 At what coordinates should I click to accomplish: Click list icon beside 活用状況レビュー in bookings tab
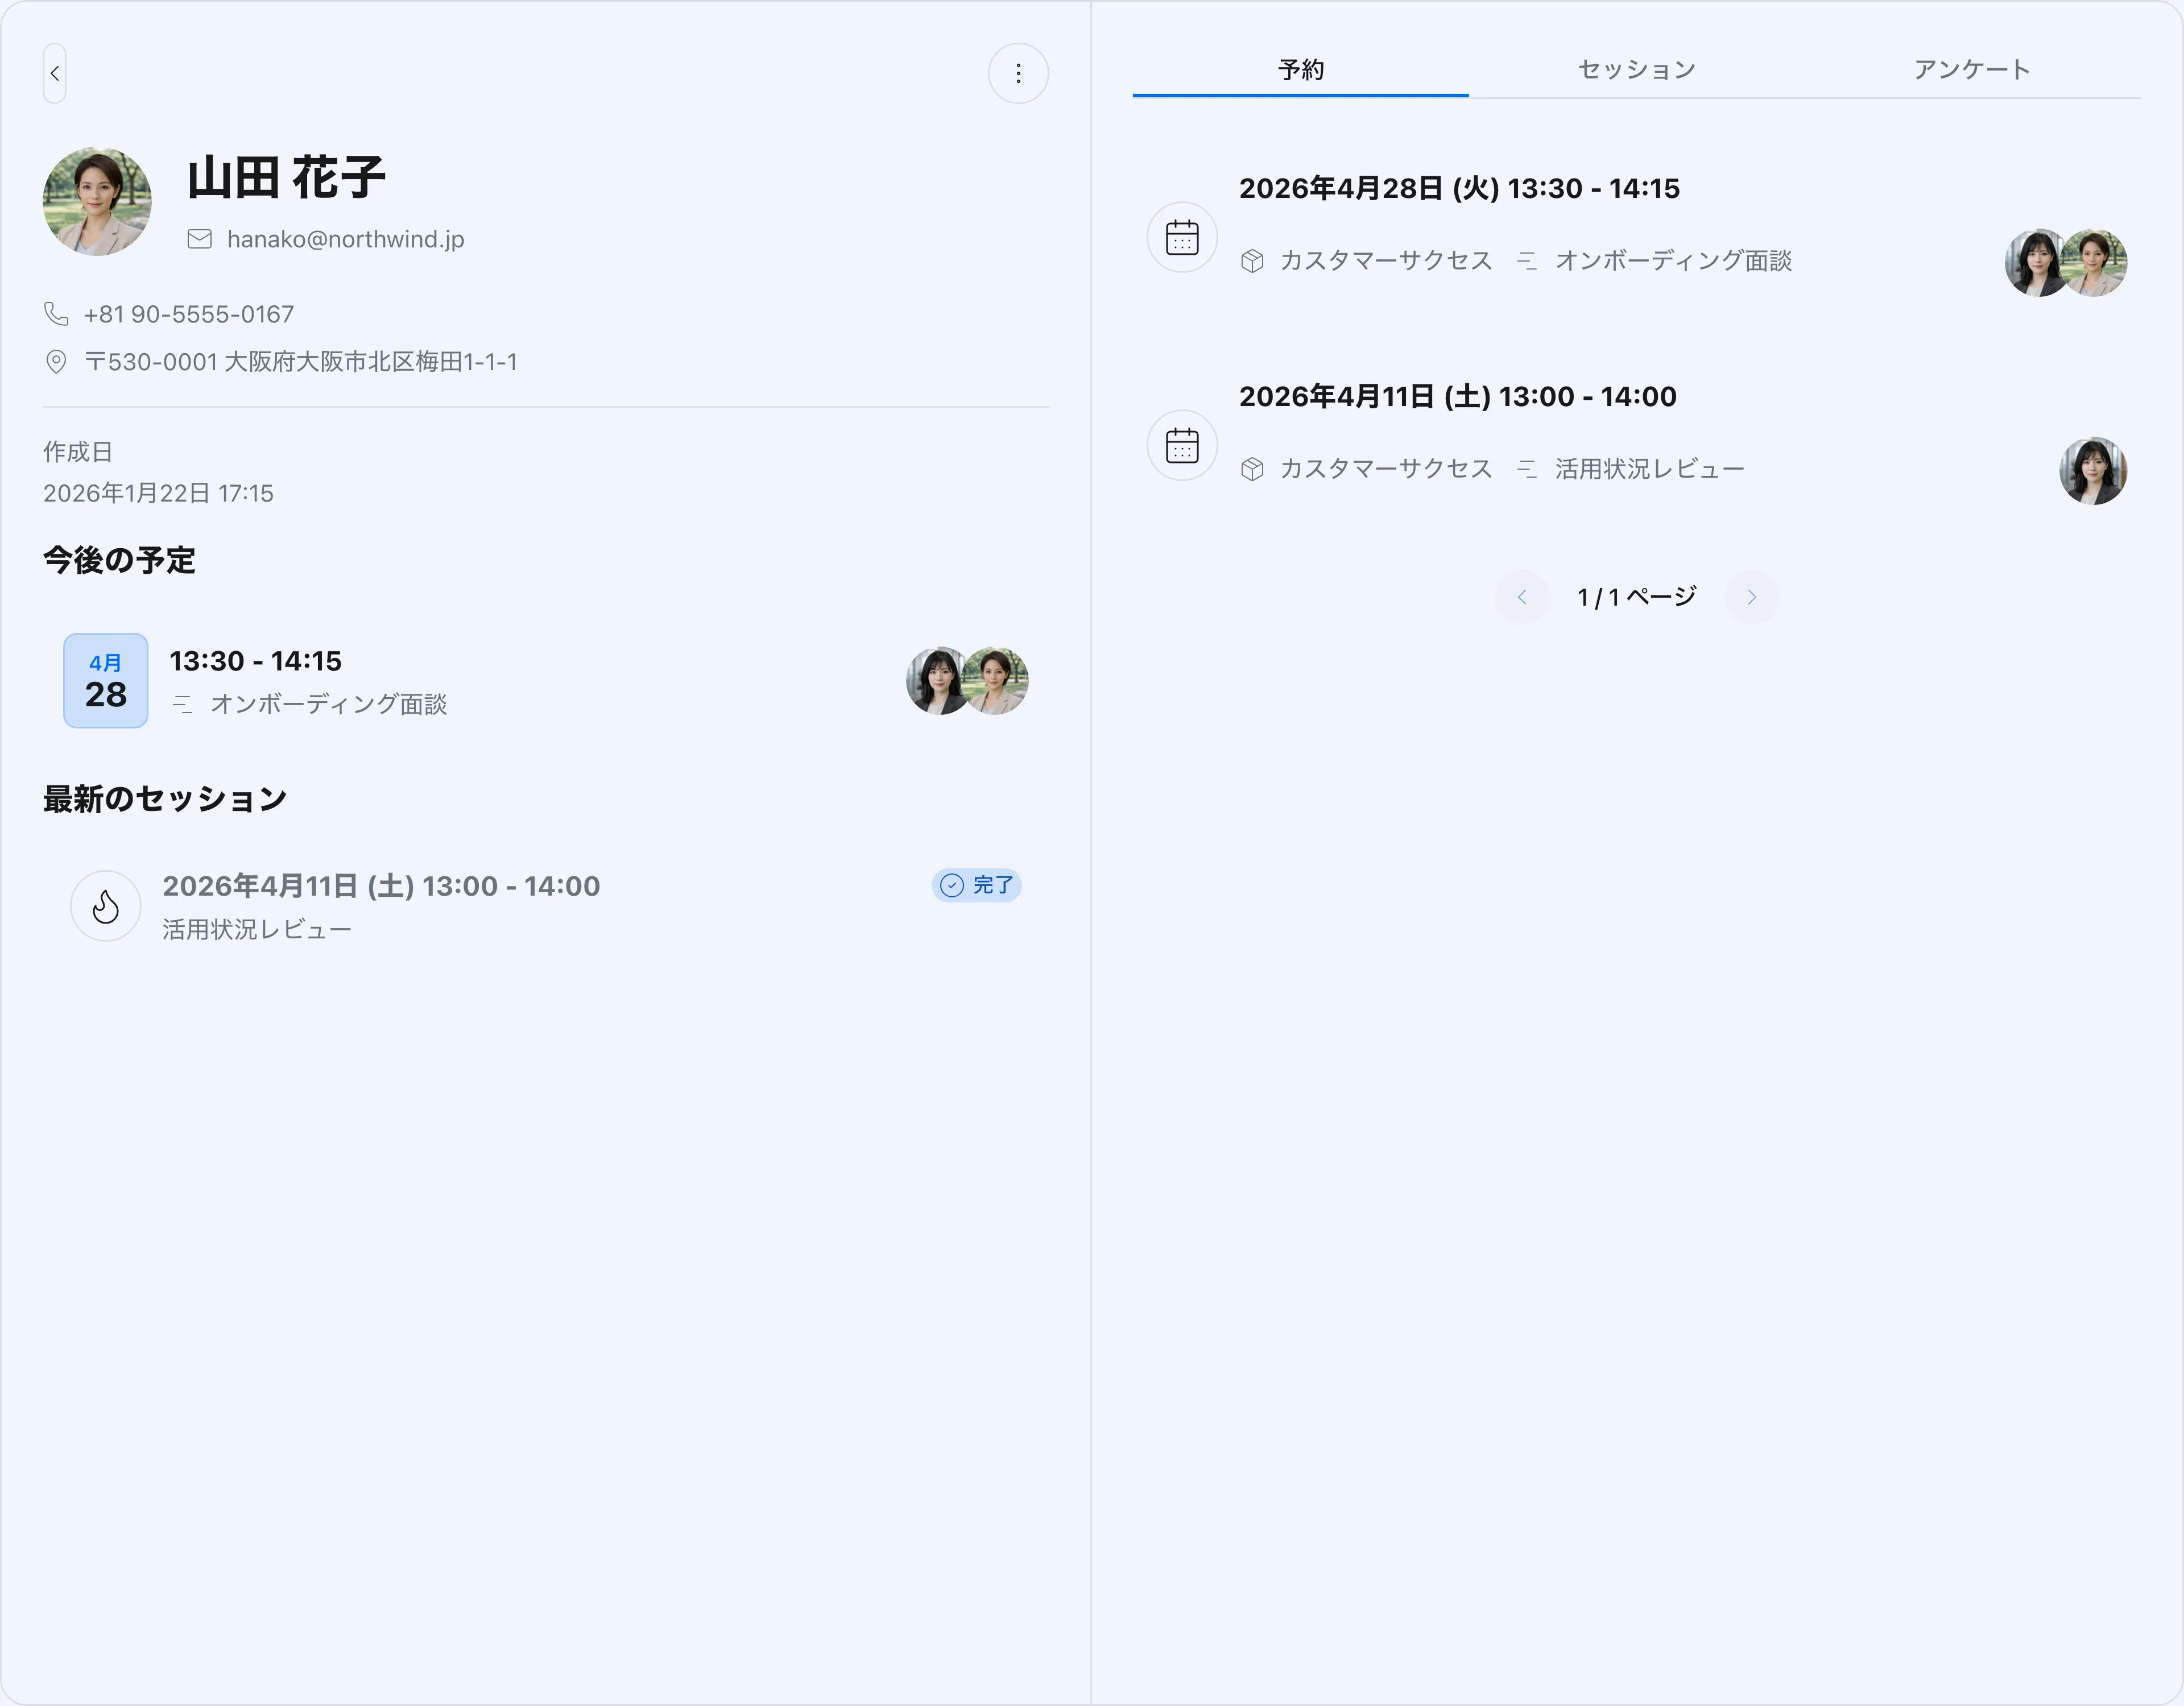click(1527, 469)
